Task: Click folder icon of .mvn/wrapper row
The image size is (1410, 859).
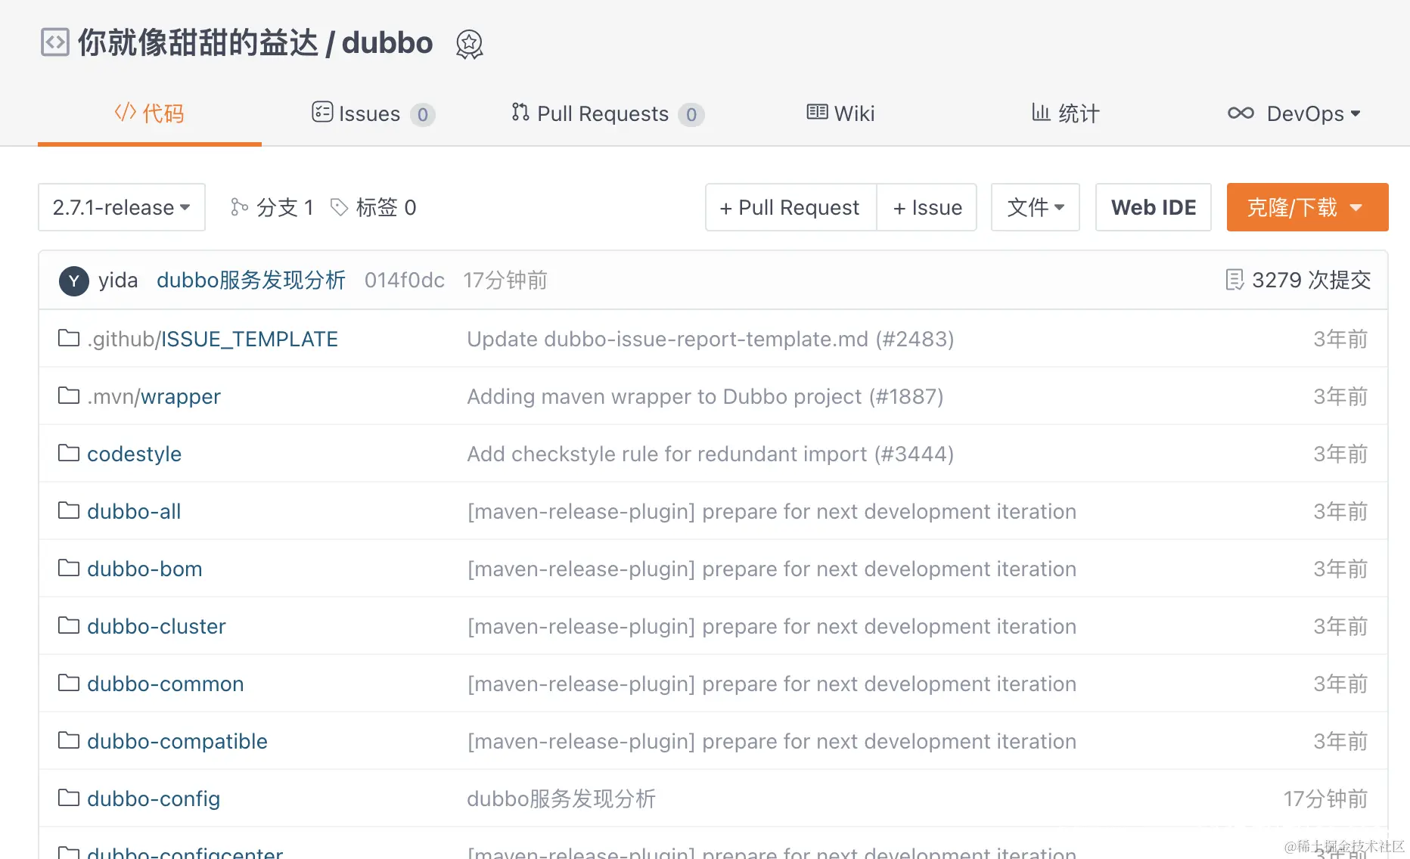Action: tap(69, 395)
